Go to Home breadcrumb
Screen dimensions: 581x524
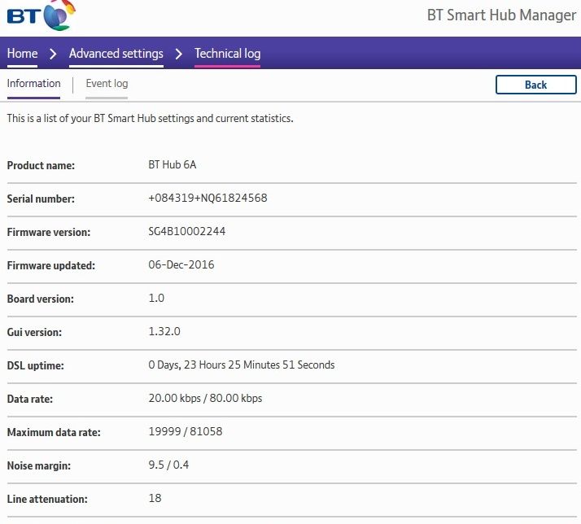22,54
